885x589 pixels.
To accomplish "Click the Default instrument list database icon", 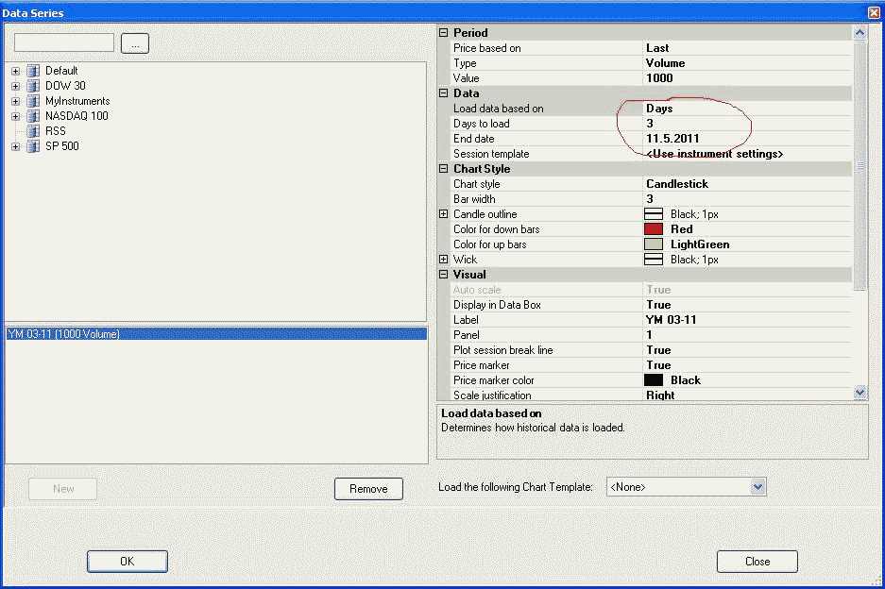I will click(33, 71).
